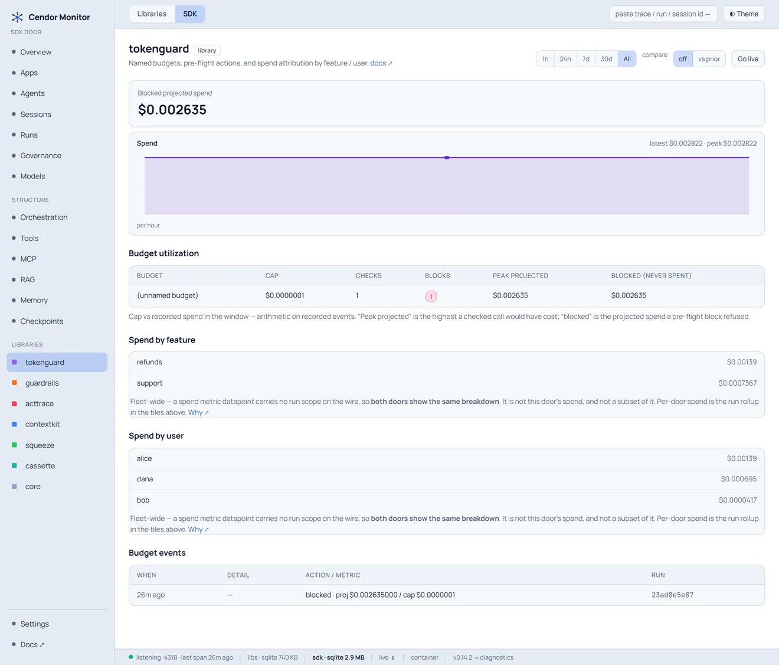Click the sdk · sqlite 2.9 MB status entry
Viewport: 779px width, 665px height.
click(338, 657)
